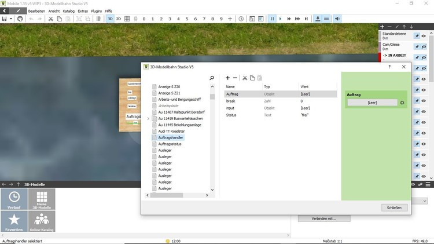Open Meine 3D-Modelle tile
The width and height of the screenshot is (434, 244).
(x=41, y=199)
